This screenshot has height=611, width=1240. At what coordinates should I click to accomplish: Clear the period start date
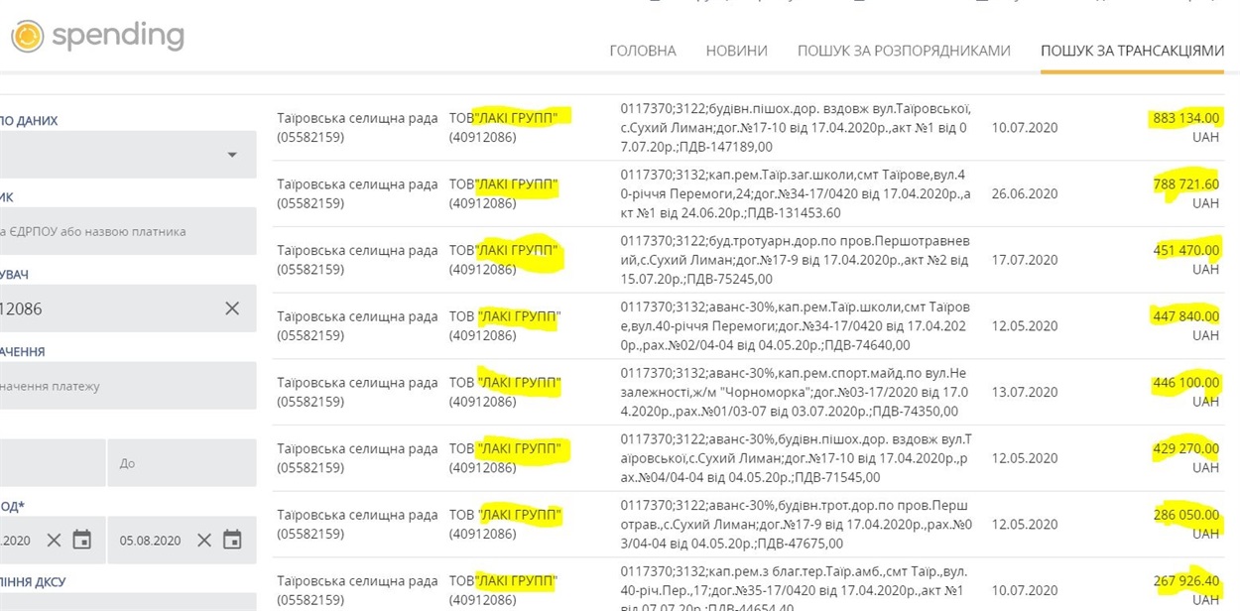click(x=54, y=540)
